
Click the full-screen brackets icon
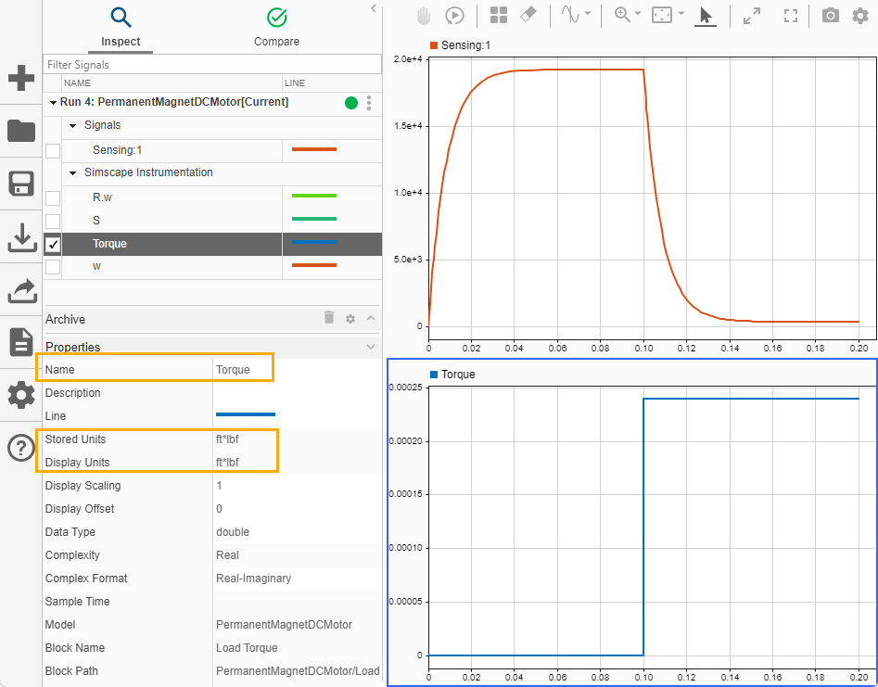(790, 16)
